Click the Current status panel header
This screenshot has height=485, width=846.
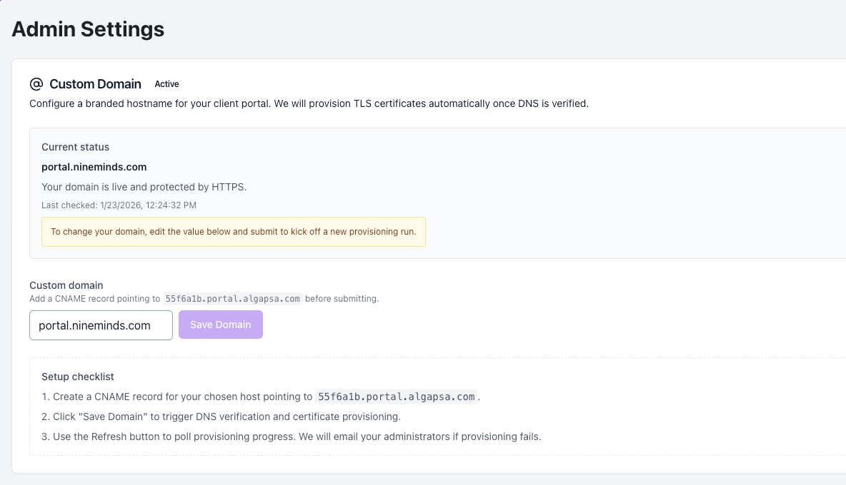click(75, 147)
